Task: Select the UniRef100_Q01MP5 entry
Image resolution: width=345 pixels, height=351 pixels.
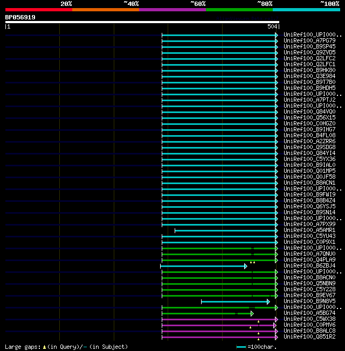Action: pos(309,171)
